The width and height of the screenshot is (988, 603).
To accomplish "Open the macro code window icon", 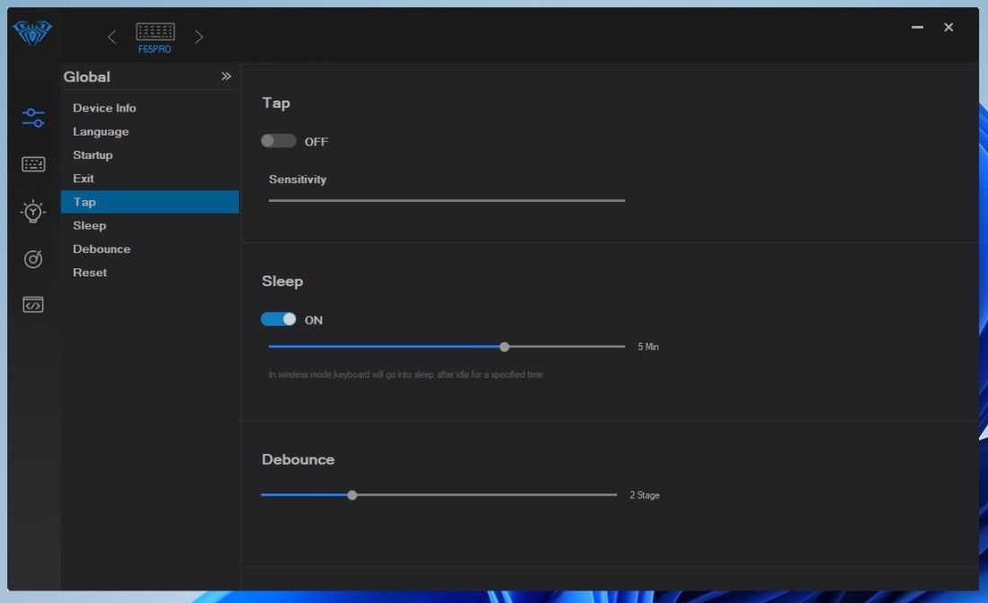I will pos(32,305).
